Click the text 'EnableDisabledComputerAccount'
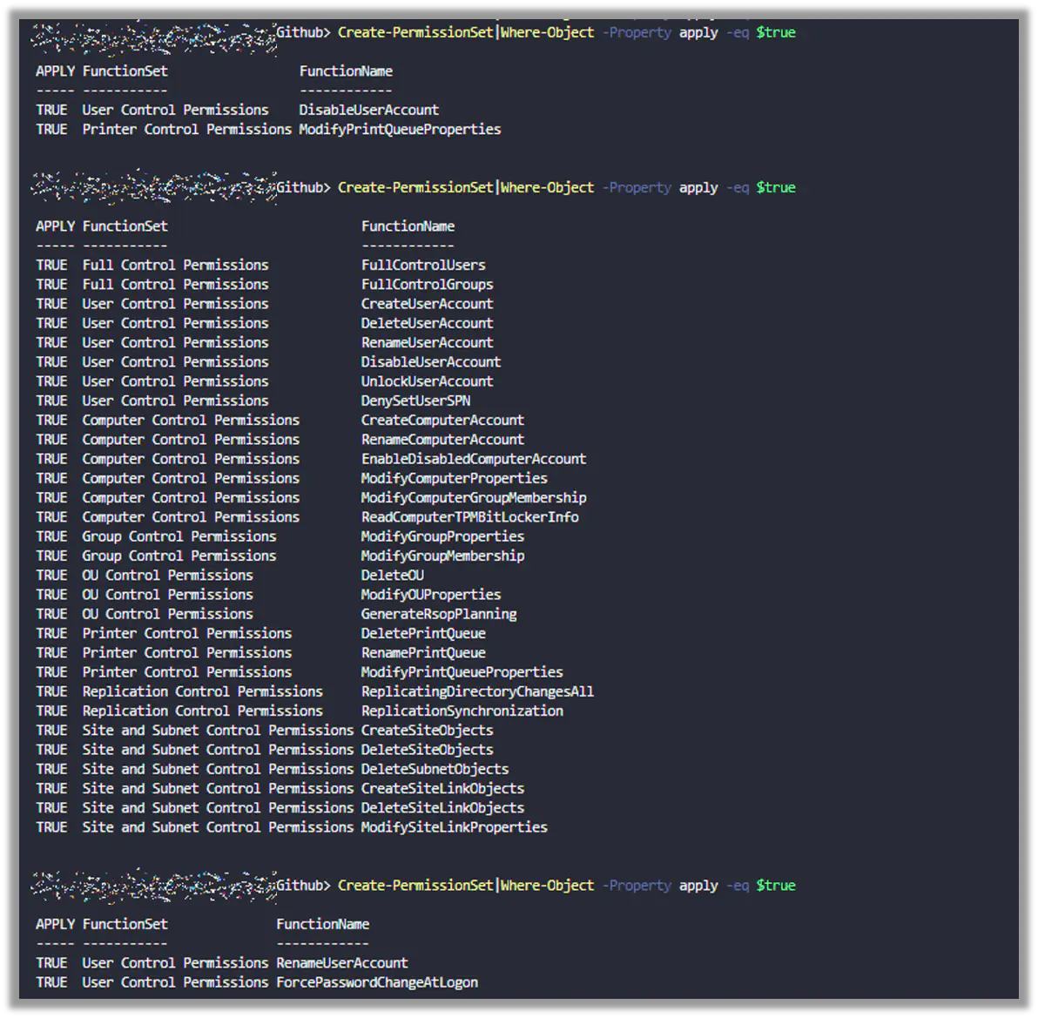This screenshot has width=1038, height=1018. (474, 459)
